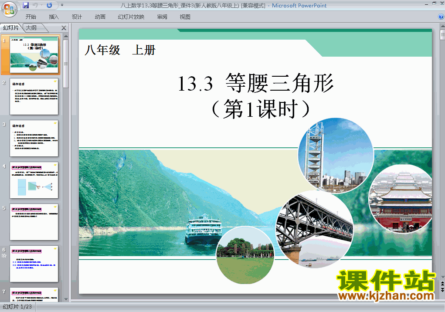Select slide 5 thumbnail

(34, 222)
